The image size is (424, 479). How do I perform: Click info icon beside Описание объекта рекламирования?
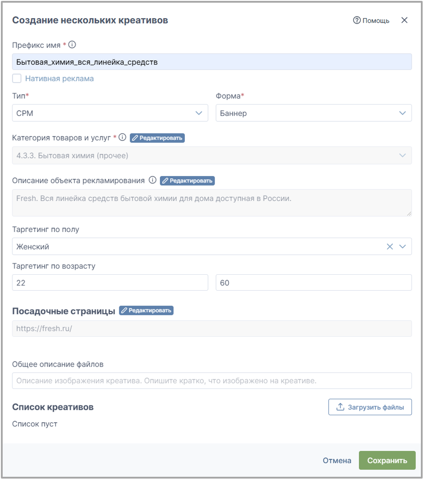(x=152, y=180)
